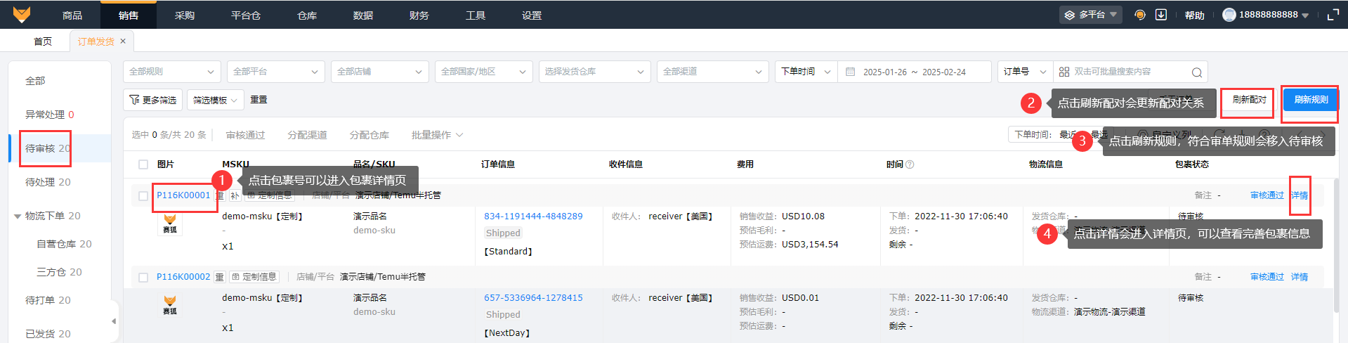Viewport: 1348px width, 343px height.
Task: Open the account 18888888888 menu
Action: tap(1266, 15)
